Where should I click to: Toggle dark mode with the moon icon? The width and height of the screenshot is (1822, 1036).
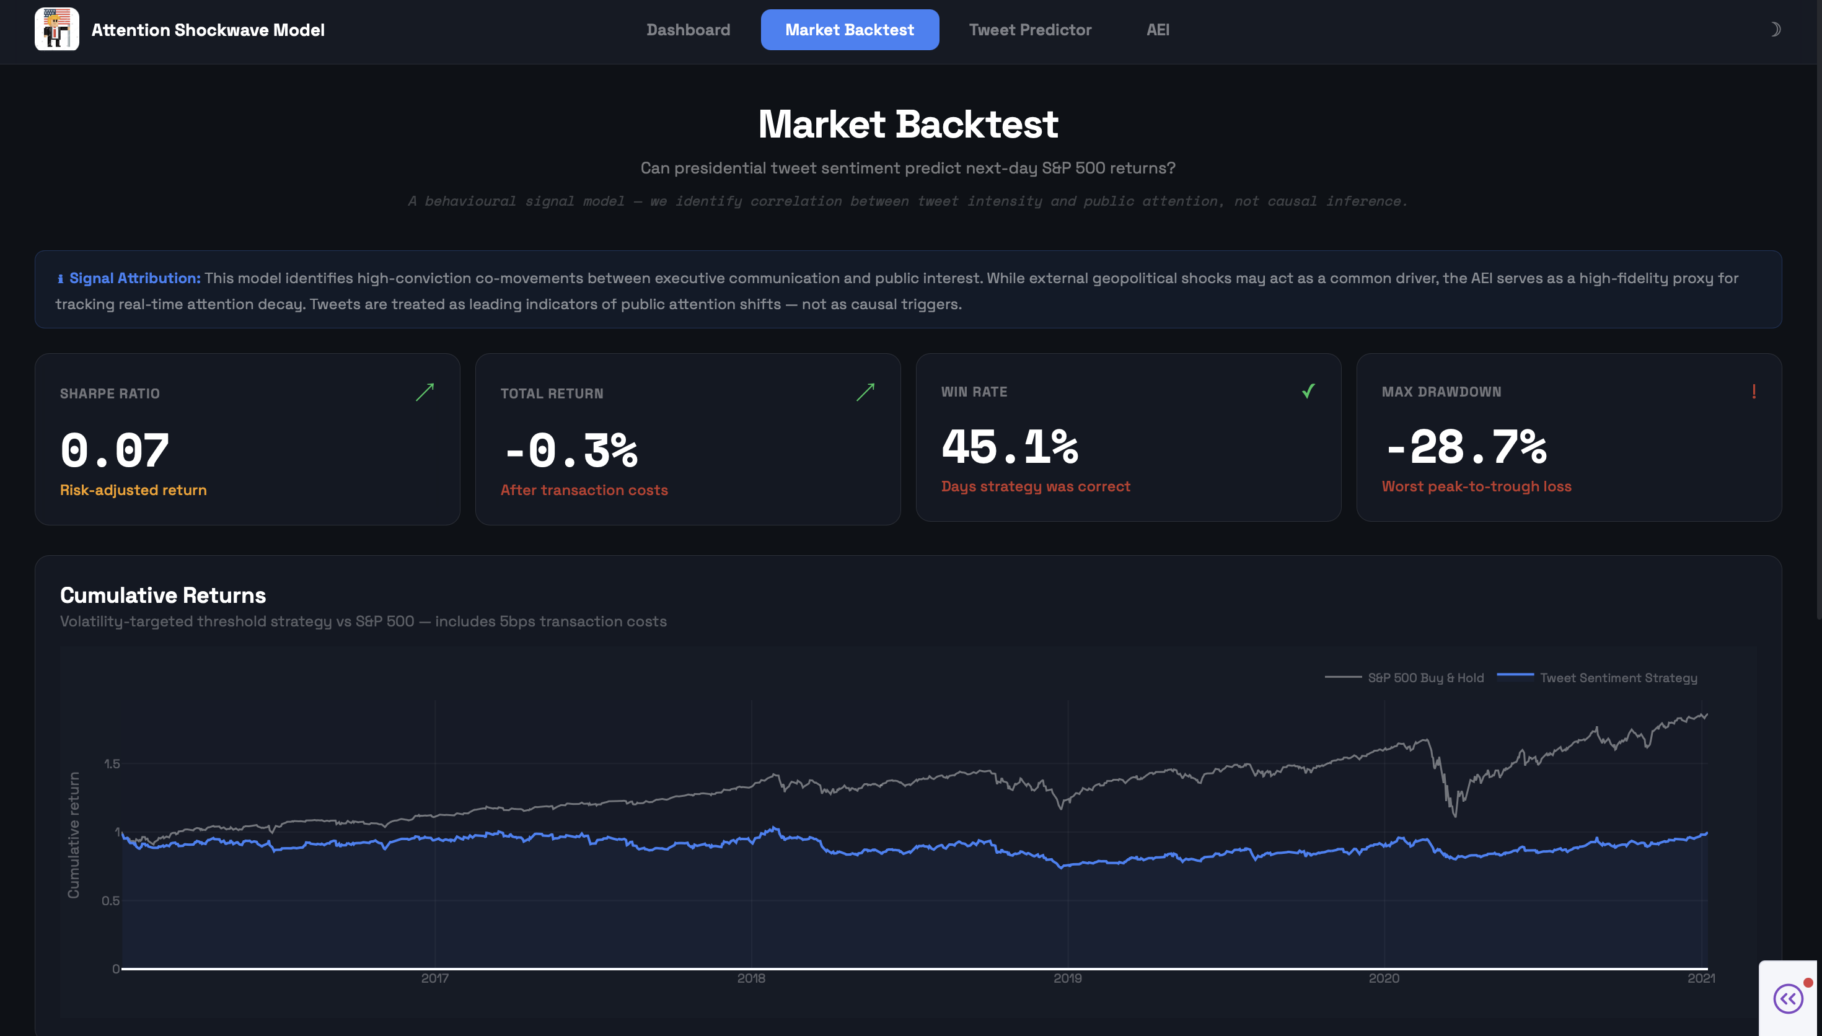pos(1774,29)
